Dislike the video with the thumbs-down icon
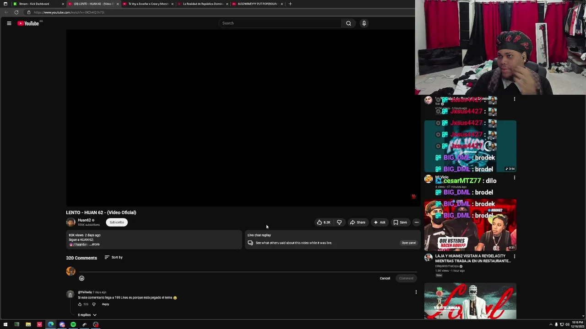 [x=339, y=223]
